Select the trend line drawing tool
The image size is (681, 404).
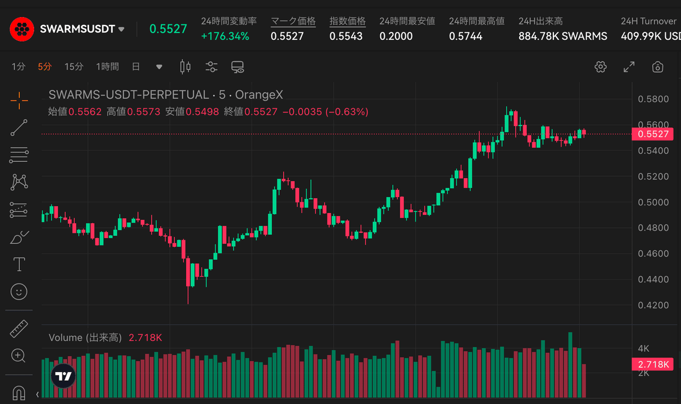coord(19,128)
